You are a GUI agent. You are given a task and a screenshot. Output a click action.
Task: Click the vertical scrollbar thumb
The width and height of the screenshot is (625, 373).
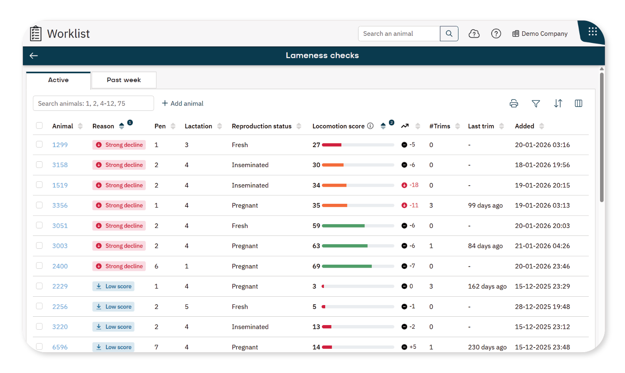602,138
